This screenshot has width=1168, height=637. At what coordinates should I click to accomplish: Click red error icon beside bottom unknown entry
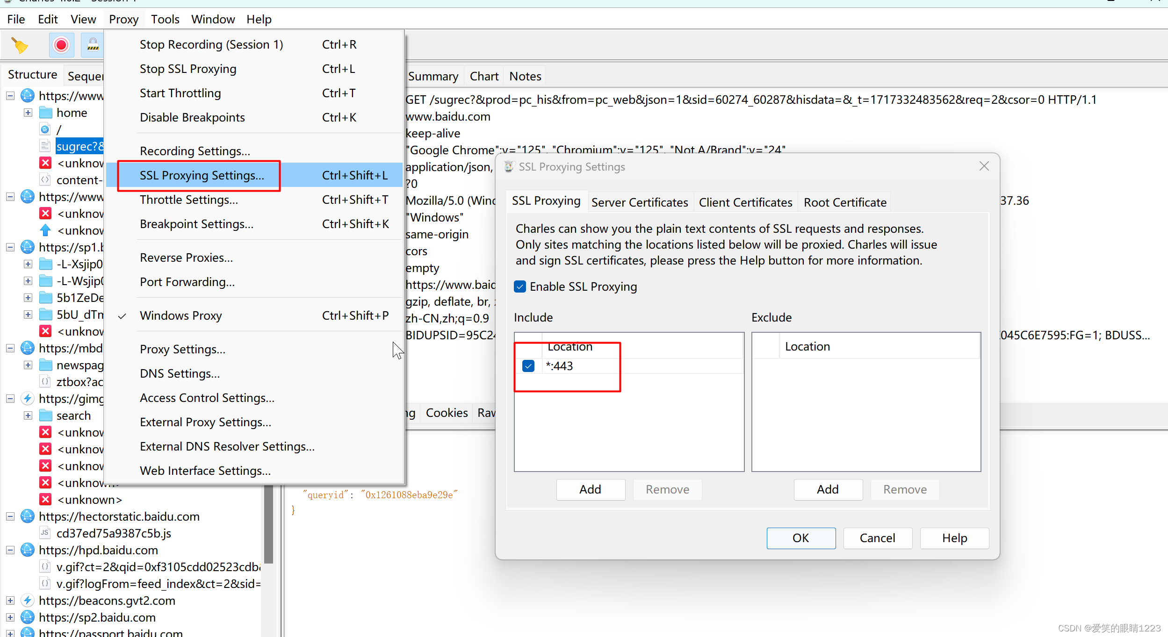click(x=45, y=499)
